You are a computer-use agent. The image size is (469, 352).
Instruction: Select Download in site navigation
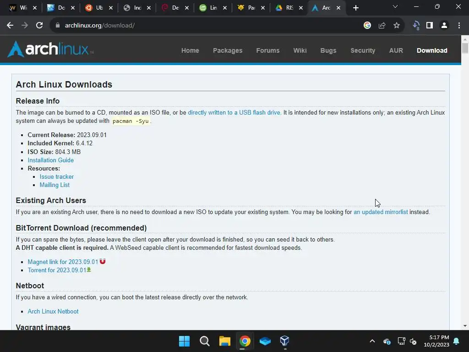tap(432, 50)
